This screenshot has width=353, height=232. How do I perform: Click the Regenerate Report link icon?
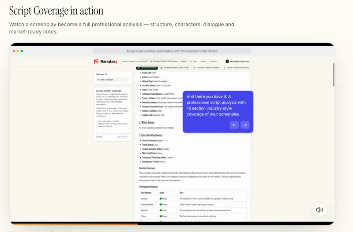(x=161, y=68)
